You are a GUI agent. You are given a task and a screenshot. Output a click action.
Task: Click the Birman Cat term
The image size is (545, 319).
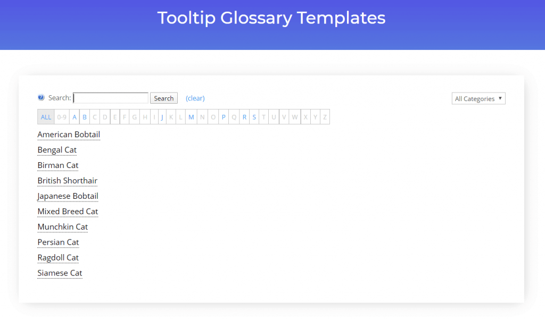point(57,165)
